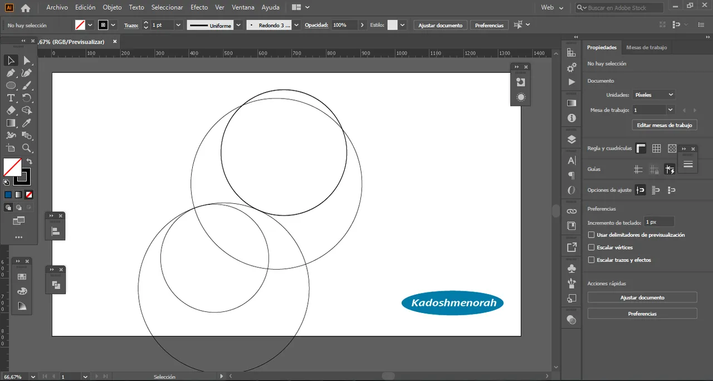Open floating Align panel icon
The width and height of the screenshot is (713, 381).
55,232
